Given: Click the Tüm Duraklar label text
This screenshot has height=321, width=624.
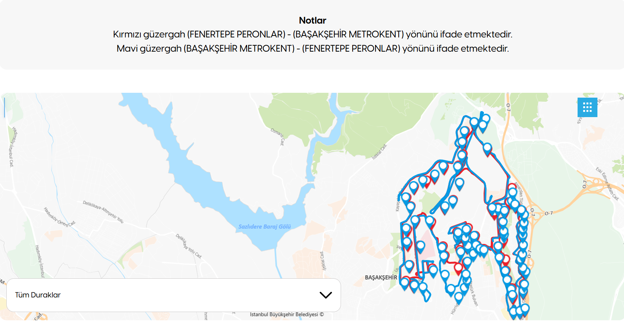Looking at the screenshot, I should (38, 295).
